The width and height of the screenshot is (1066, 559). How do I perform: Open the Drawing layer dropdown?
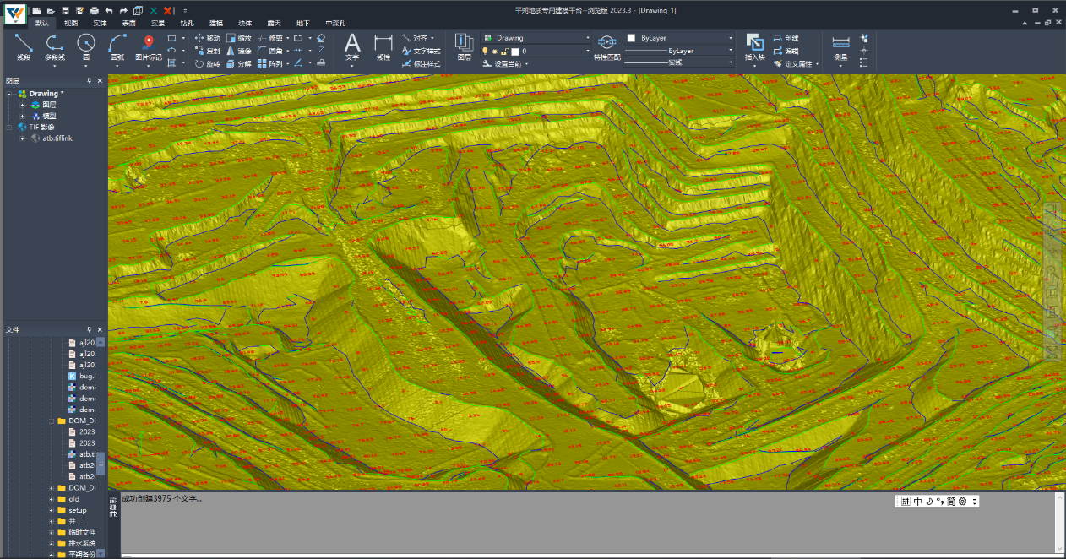pos(588,38)
